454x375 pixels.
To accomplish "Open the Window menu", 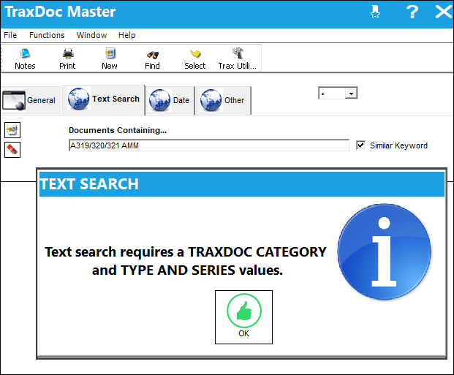I will pyautogui.click(x=92, y=35).
